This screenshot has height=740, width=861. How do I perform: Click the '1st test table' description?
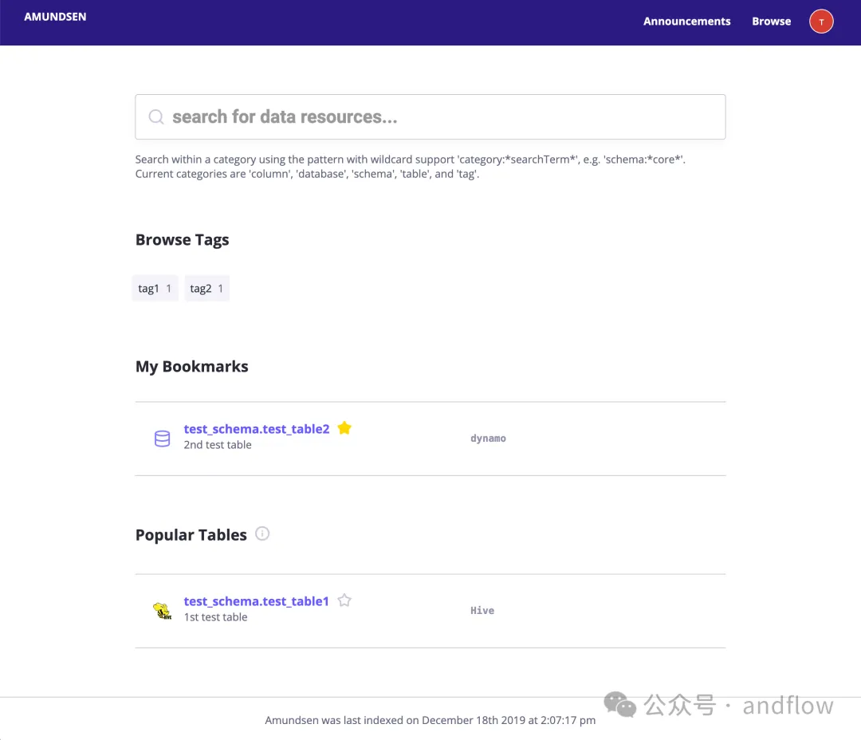[215, 617]
